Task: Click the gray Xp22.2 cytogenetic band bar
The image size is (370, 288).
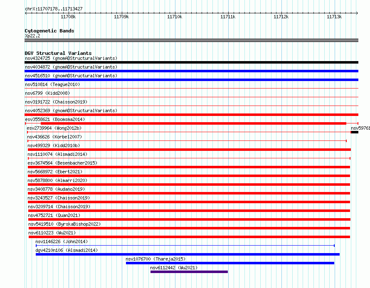Action: pos(191,40)
